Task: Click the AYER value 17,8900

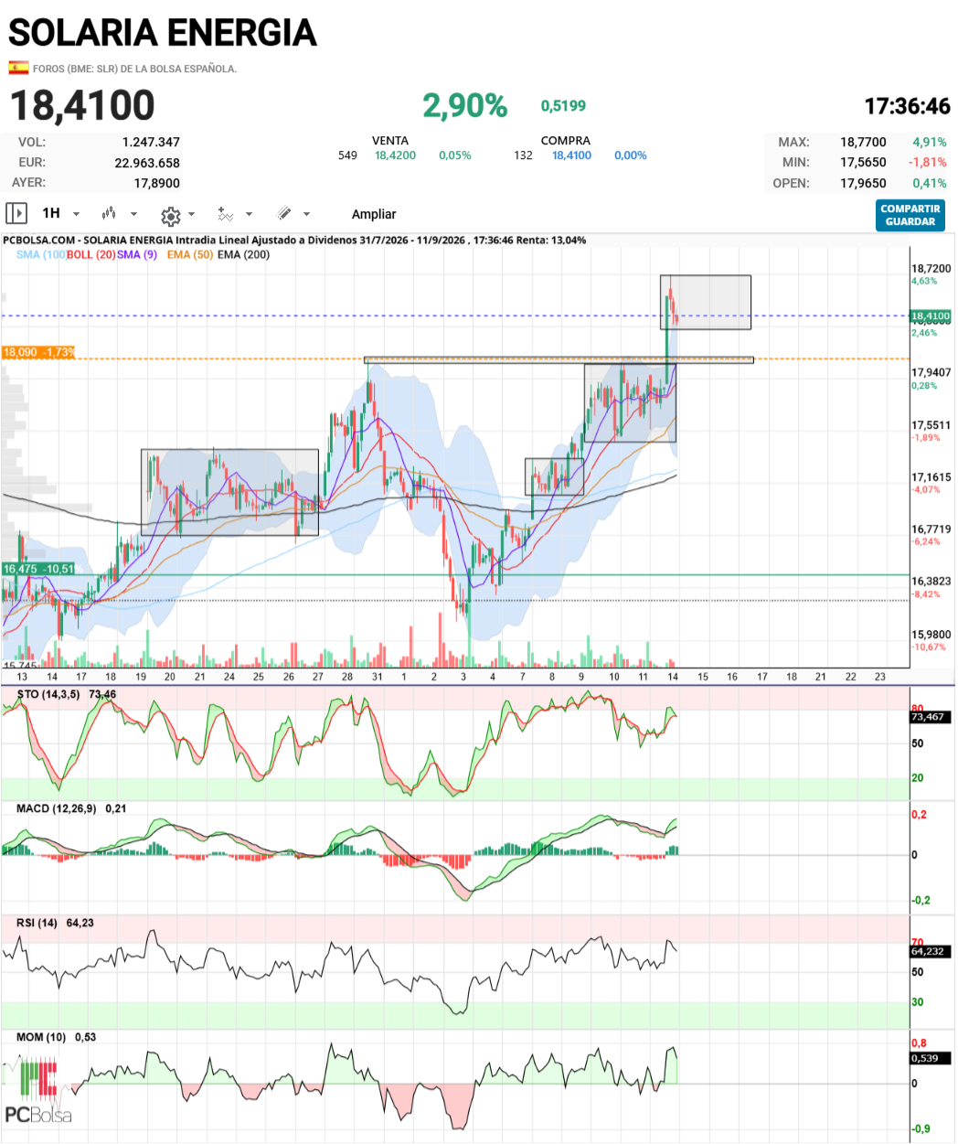Action: [x=157, y=183]
